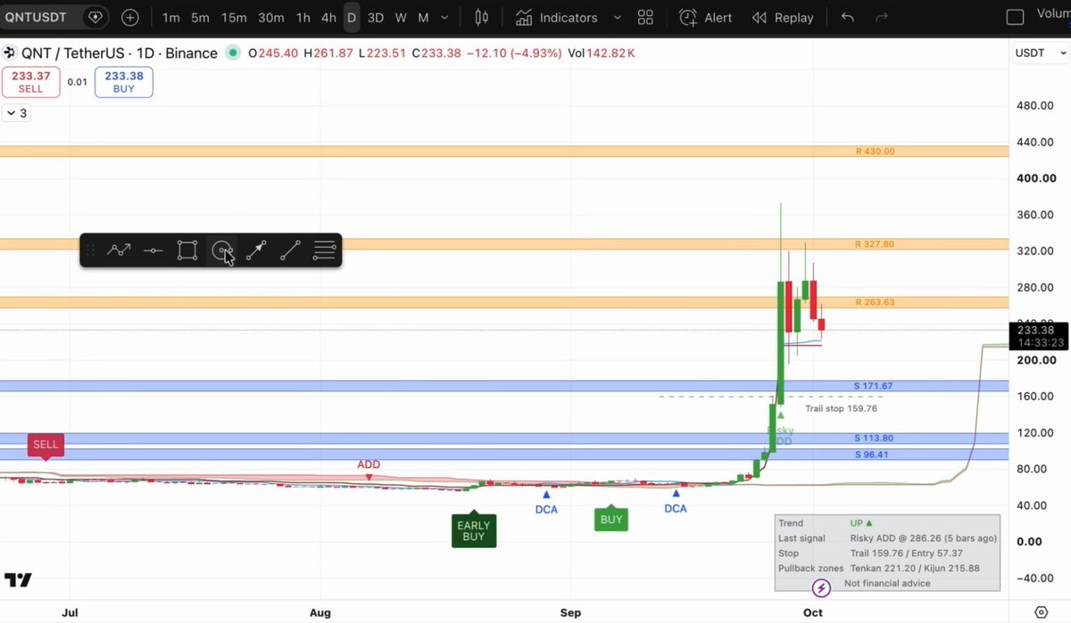This screenshot has width=1071, height=623.
Task: Switch to the 4h timeframe
Action: point(328,17)
